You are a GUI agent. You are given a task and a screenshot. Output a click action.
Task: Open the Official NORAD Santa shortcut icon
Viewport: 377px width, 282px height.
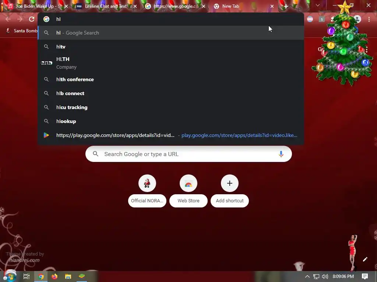coord(147,183)
